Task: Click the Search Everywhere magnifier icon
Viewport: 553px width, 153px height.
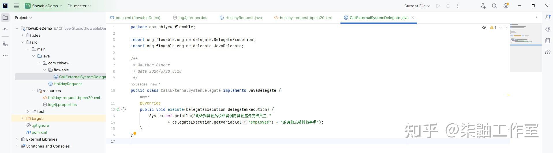Action: pos(494,6)
